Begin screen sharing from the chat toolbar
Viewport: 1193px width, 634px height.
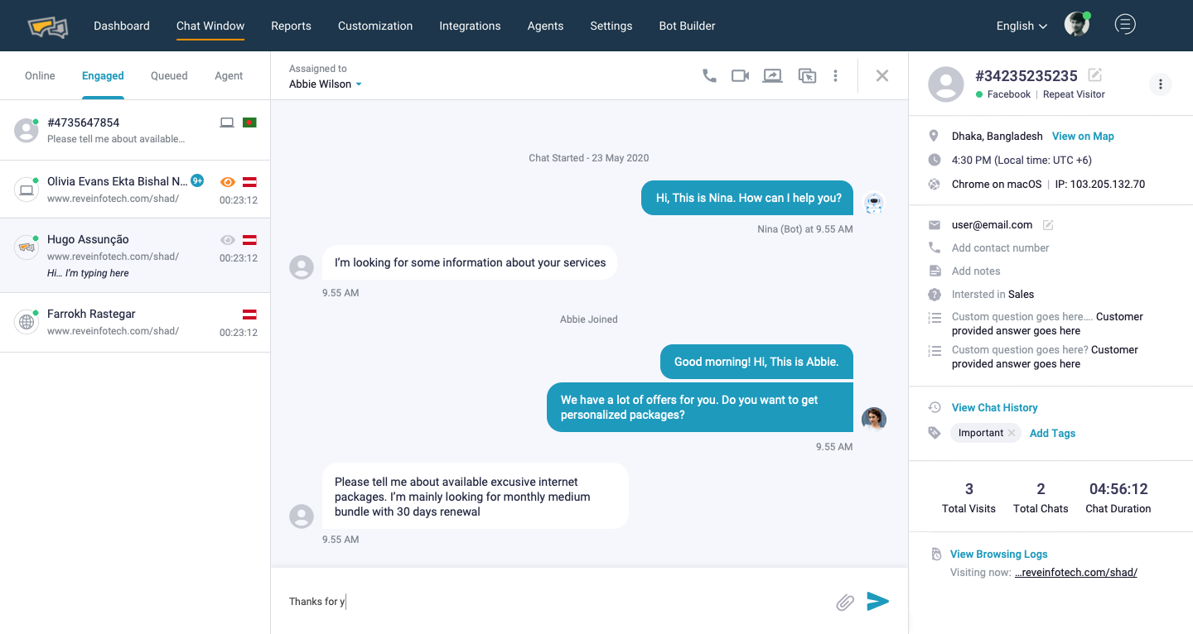coord(772,75)
